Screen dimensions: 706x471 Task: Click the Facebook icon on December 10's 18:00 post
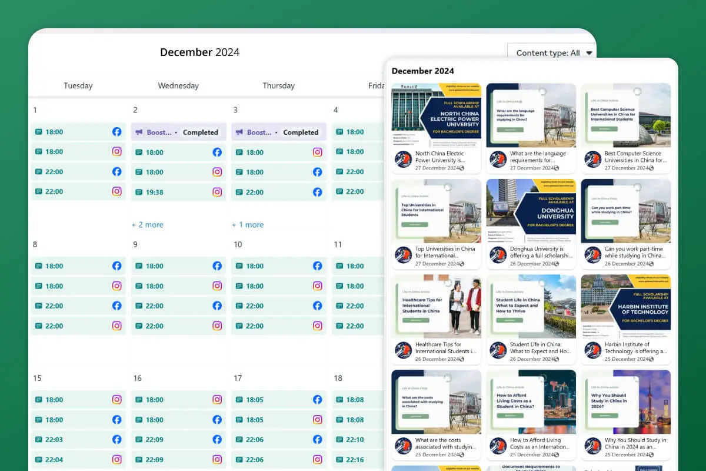tap(318, 266)
